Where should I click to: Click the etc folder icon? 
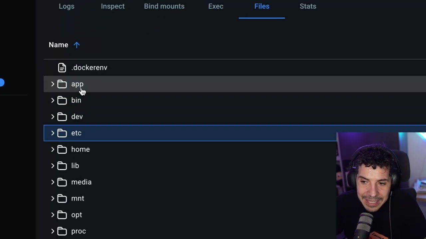pos(62,133)
